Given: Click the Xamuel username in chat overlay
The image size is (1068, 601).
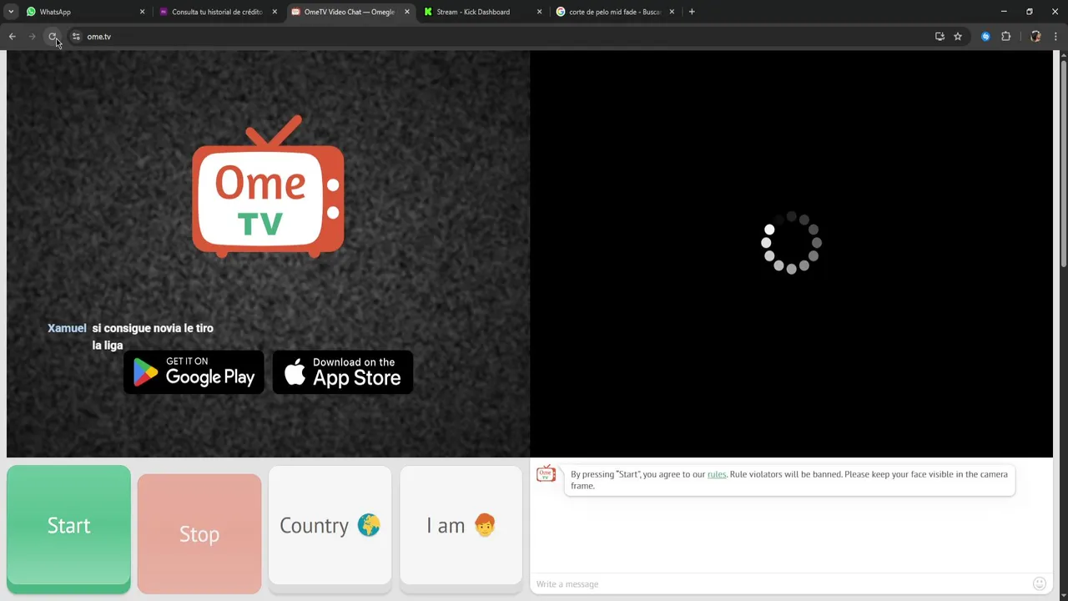Looking at the screenshot, I should 67,328.
